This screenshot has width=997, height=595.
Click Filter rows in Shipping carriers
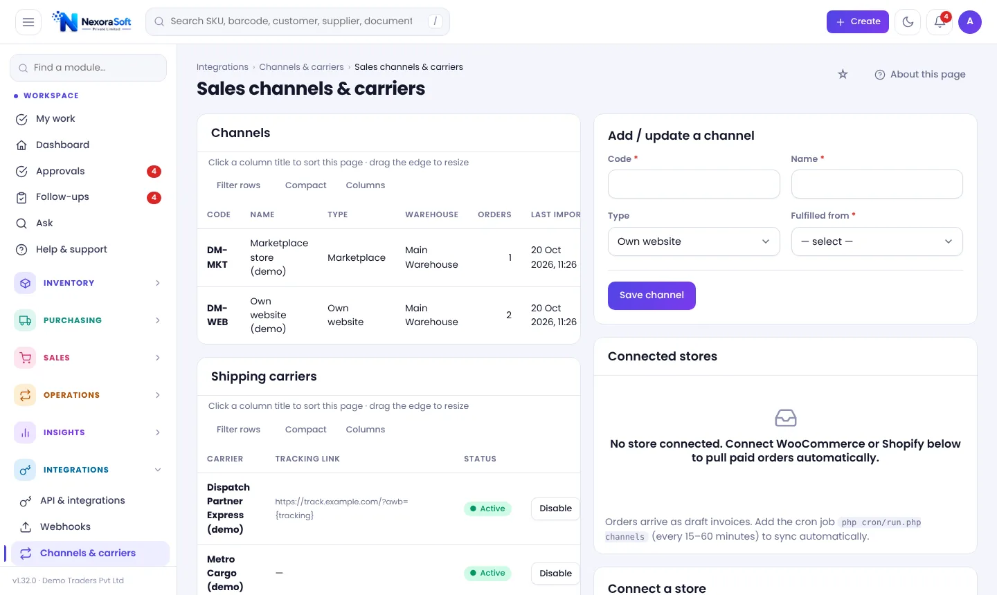(238, 430)
